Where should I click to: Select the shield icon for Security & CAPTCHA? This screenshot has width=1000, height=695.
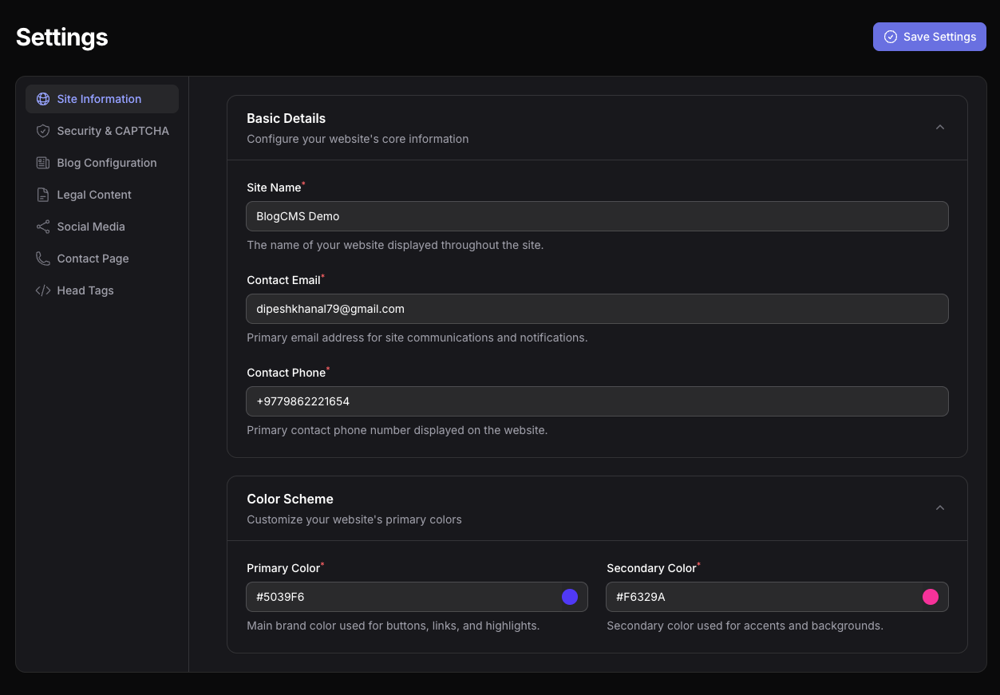43,130
